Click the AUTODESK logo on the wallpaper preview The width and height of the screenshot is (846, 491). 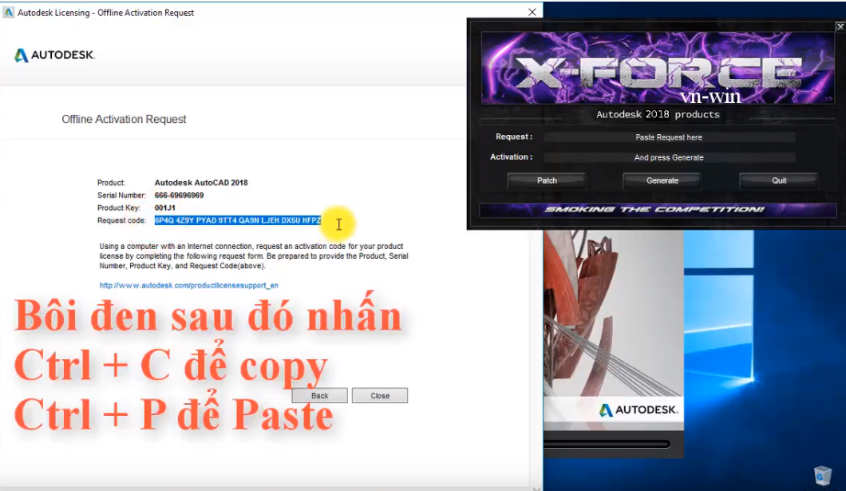coord(638,410)
